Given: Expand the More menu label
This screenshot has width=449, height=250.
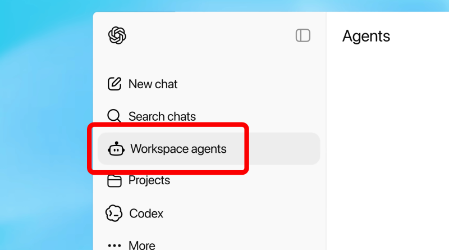Looking at the screenshot, I should pos(142,246).
